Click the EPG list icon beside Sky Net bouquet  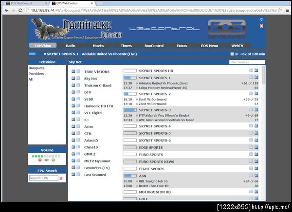pos(78,78)
